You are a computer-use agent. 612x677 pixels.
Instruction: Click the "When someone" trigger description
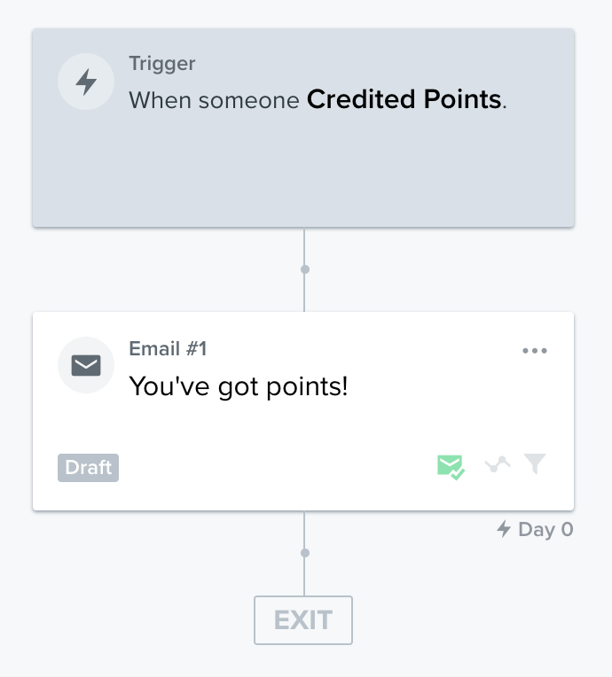click(214, 100)
